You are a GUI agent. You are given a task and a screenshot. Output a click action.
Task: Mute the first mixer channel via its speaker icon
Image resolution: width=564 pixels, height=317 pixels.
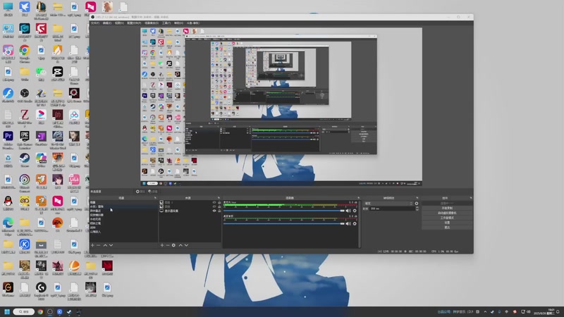pos(348,211)
